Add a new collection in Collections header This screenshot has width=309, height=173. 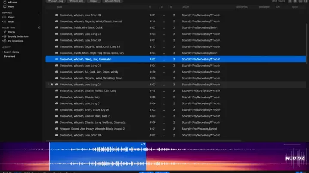[x=39, y=27]
